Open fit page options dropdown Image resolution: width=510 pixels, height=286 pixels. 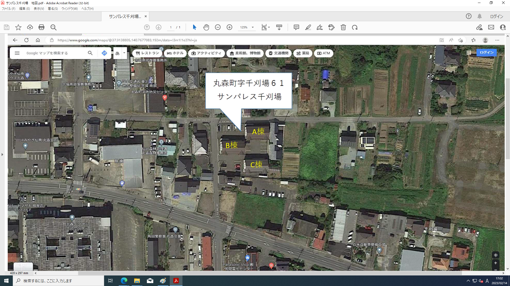click(x=266, y=27)
